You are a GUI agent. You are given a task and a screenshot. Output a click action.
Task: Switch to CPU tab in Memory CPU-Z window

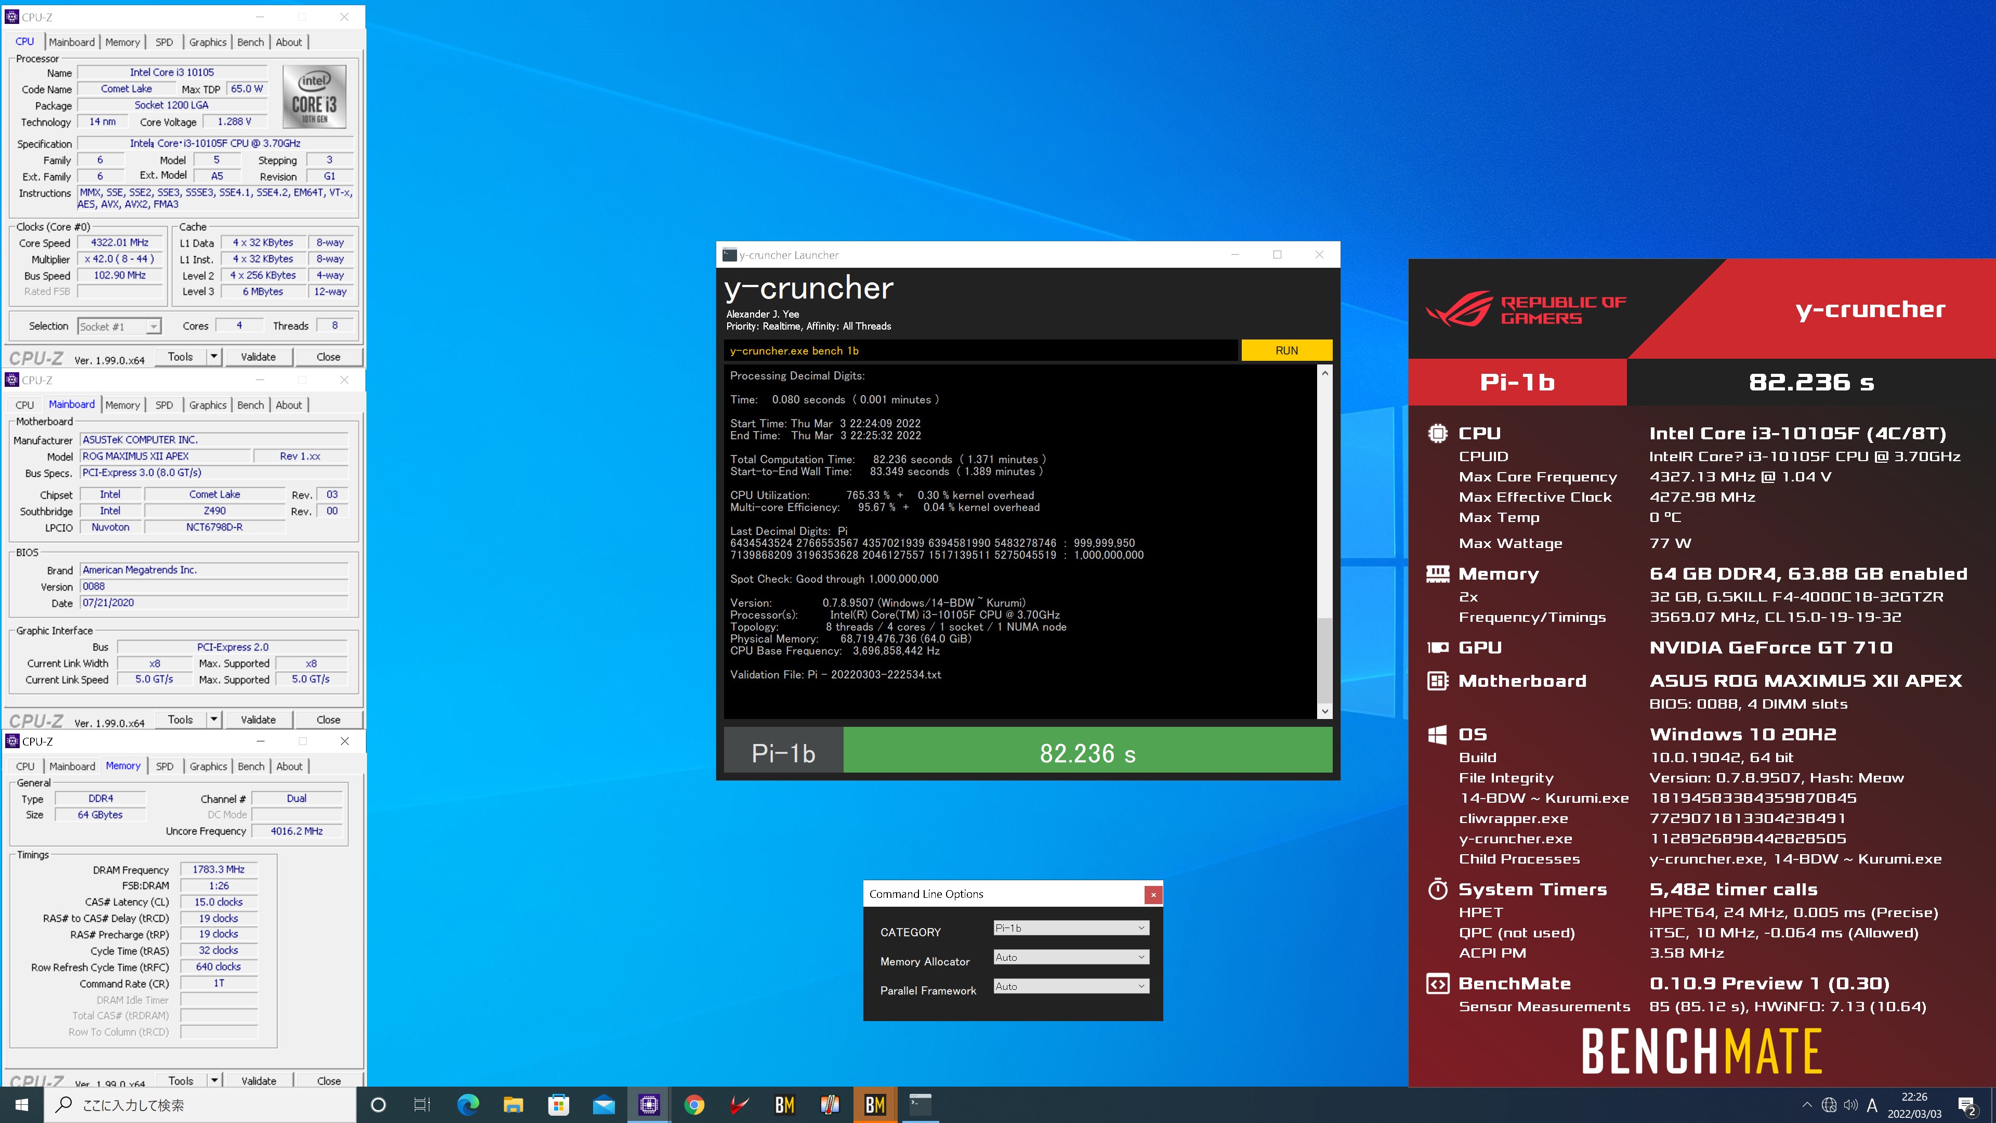pos(25,766)
